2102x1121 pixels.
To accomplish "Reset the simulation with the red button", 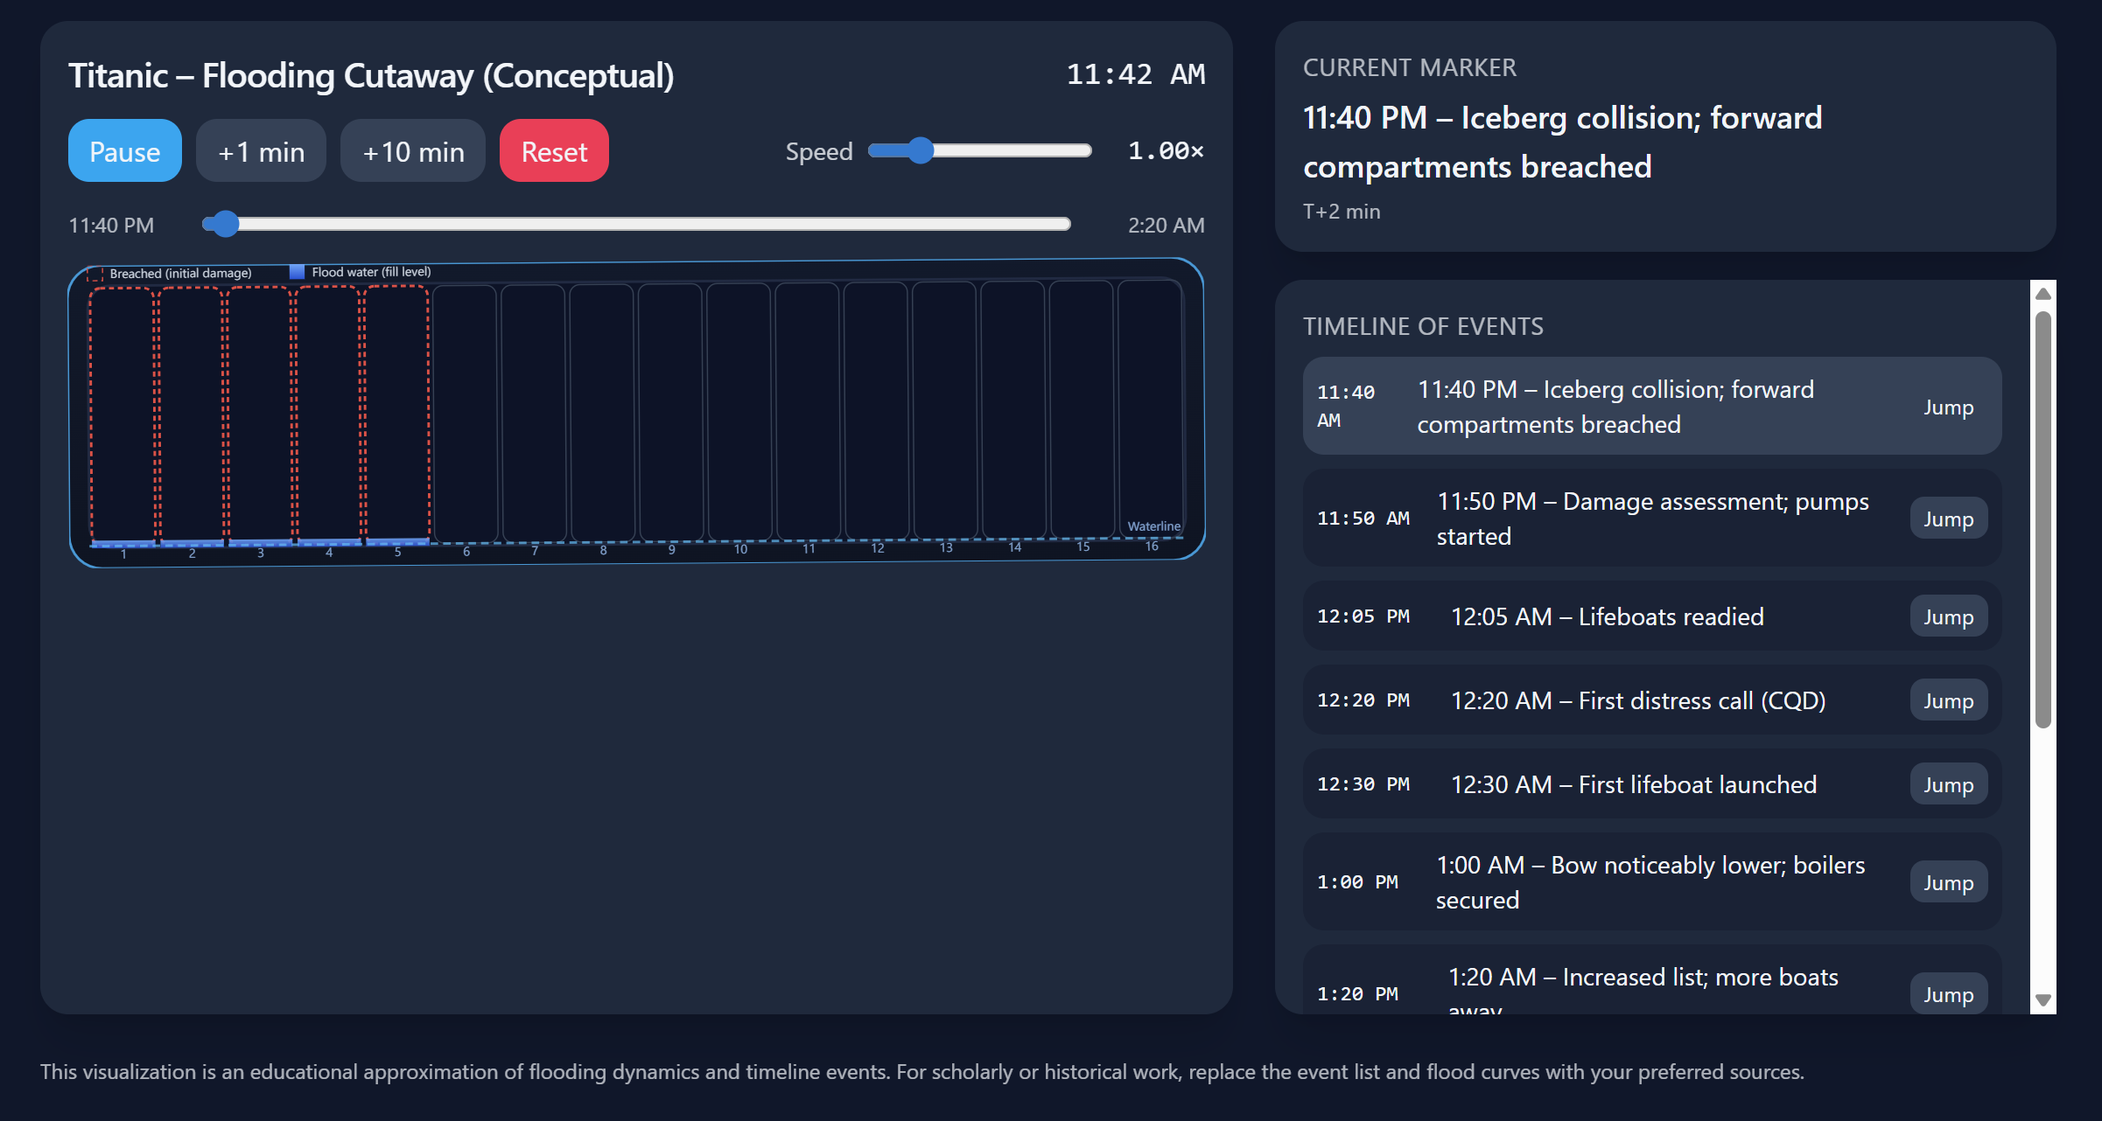I will click(x=554, y=151).
